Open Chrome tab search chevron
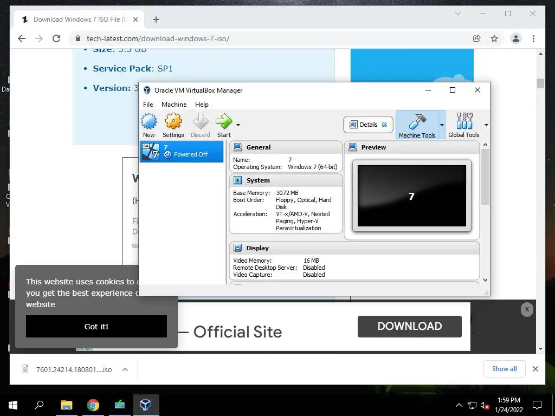This screenshot has height=416, width=555. point(457,14)
